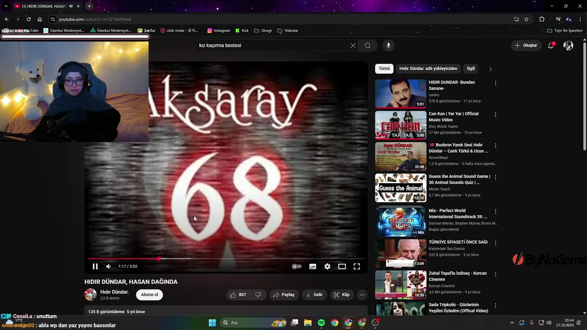Open the Chrome extensions puzzle icon
This screenshot has height=330, width=587.
click(x=542, y=19)
